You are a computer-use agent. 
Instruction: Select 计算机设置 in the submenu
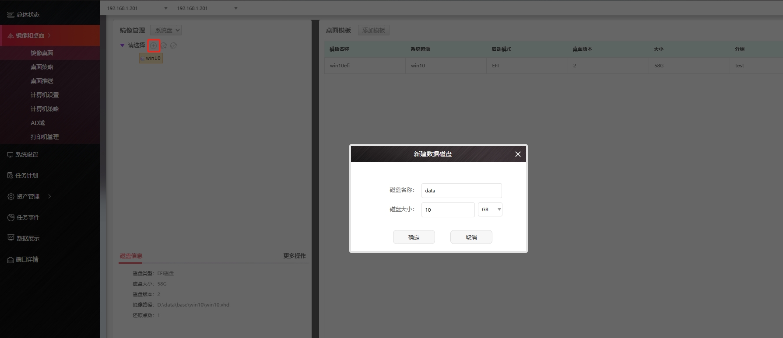(45, 95)
